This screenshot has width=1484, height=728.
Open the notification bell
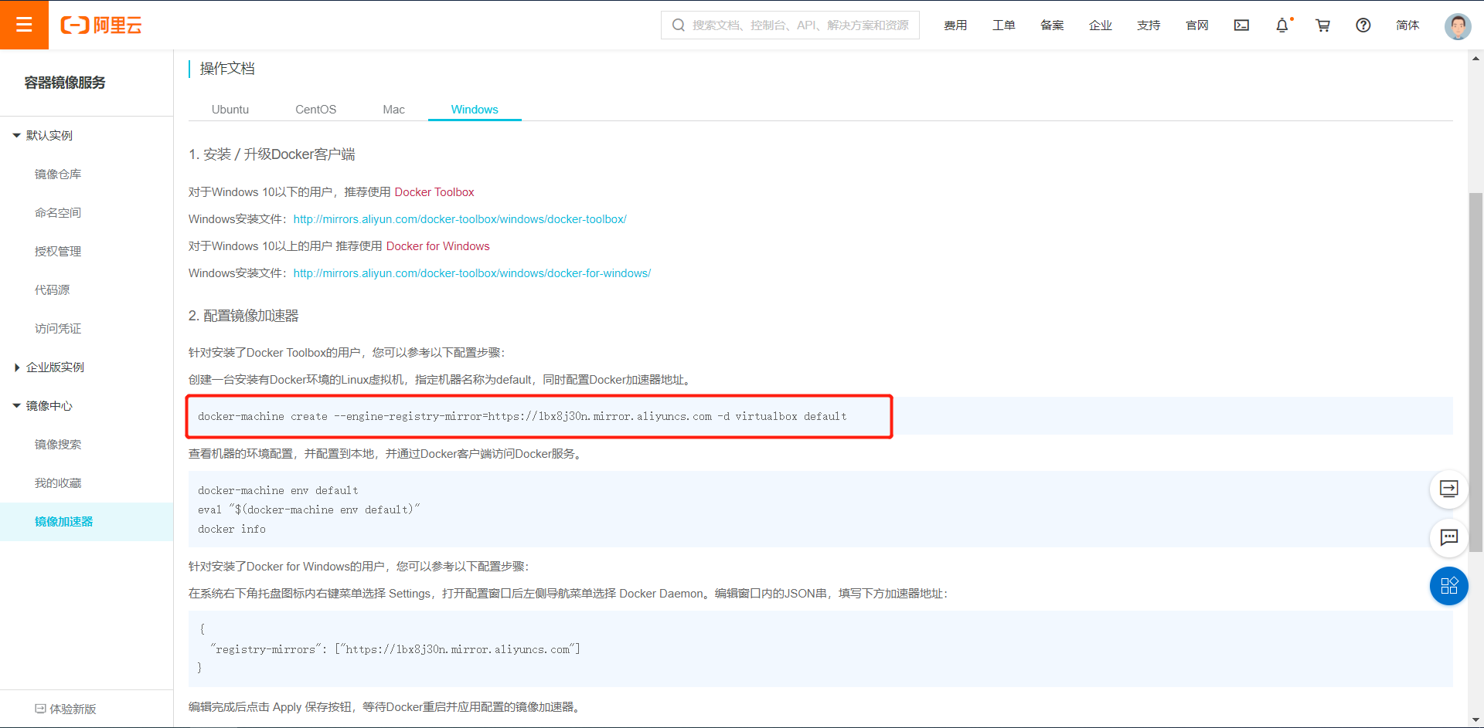pyautogui.click(x=1282, y=25)
